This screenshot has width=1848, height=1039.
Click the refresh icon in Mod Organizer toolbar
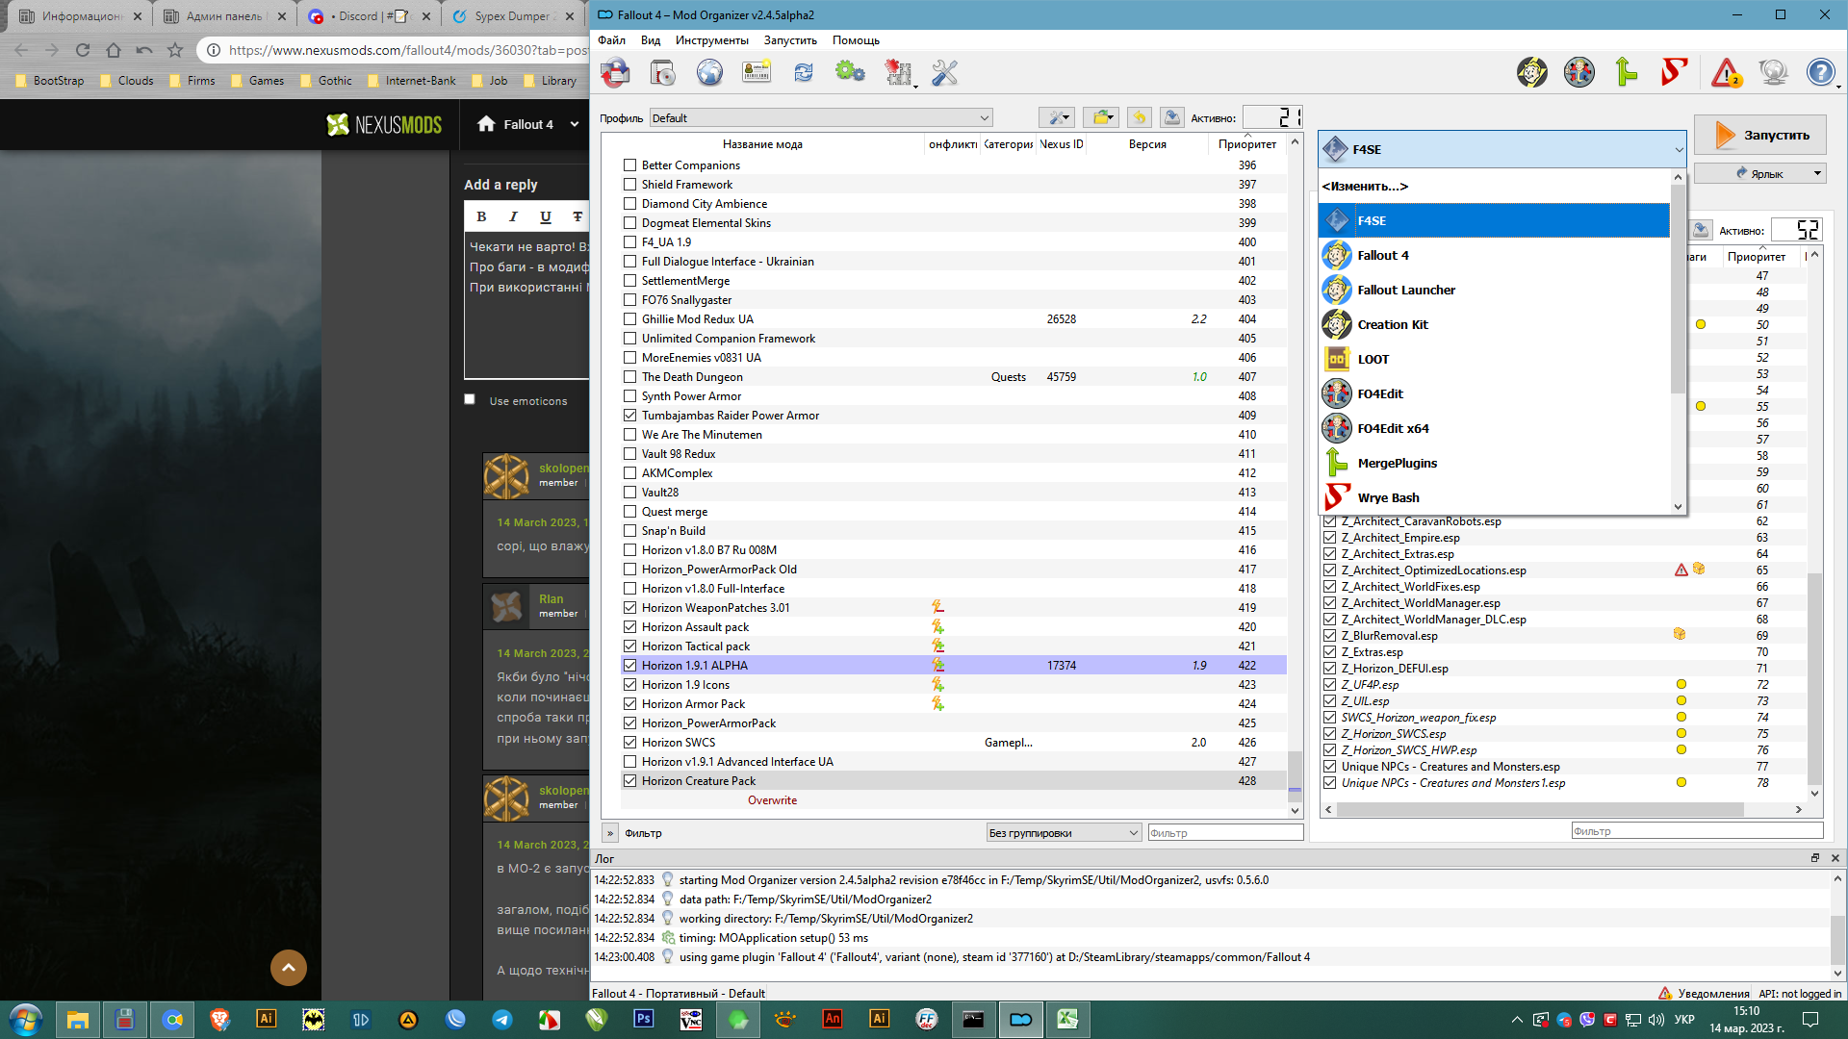coord(803,72)
